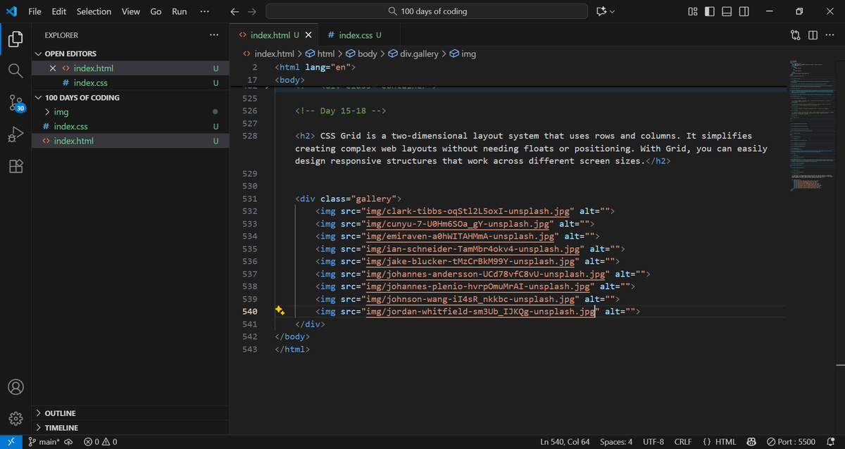Toggle the bottom Panel visibility
This screenshot has width=845, height=449.
[727, 11]
